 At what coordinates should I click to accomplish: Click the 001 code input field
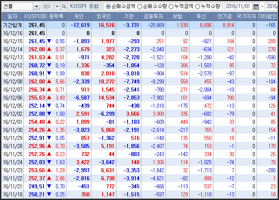pyautogui.click(x=48, y=6)
